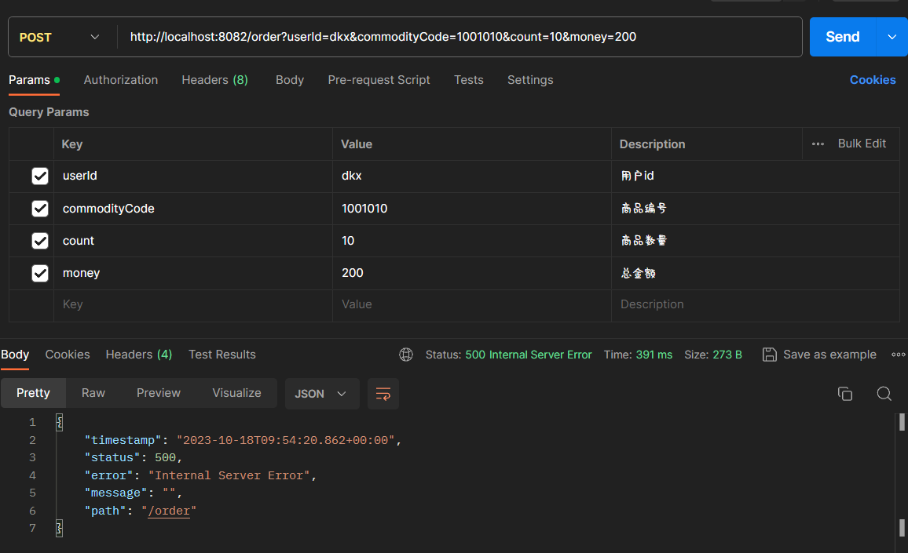
Task: Select the response Body tab
Action: (x=15, y=355)
